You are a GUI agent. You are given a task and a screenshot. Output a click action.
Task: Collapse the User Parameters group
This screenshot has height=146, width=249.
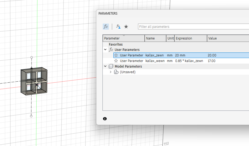(105, 50)
